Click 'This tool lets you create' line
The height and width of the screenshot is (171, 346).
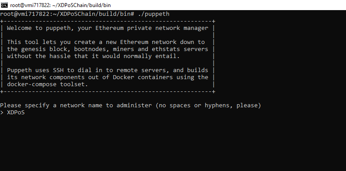click(x=106, y=42)
